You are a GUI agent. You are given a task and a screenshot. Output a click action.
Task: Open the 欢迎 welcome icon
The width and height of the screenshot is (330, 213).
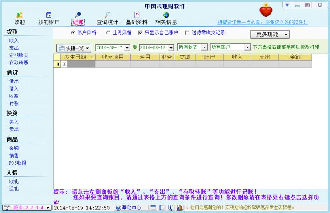click(x=20, y=16)
